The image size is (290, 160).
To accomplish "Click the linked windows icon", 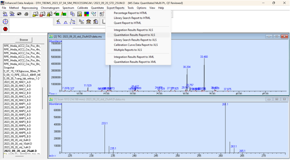I will point(94,14).
